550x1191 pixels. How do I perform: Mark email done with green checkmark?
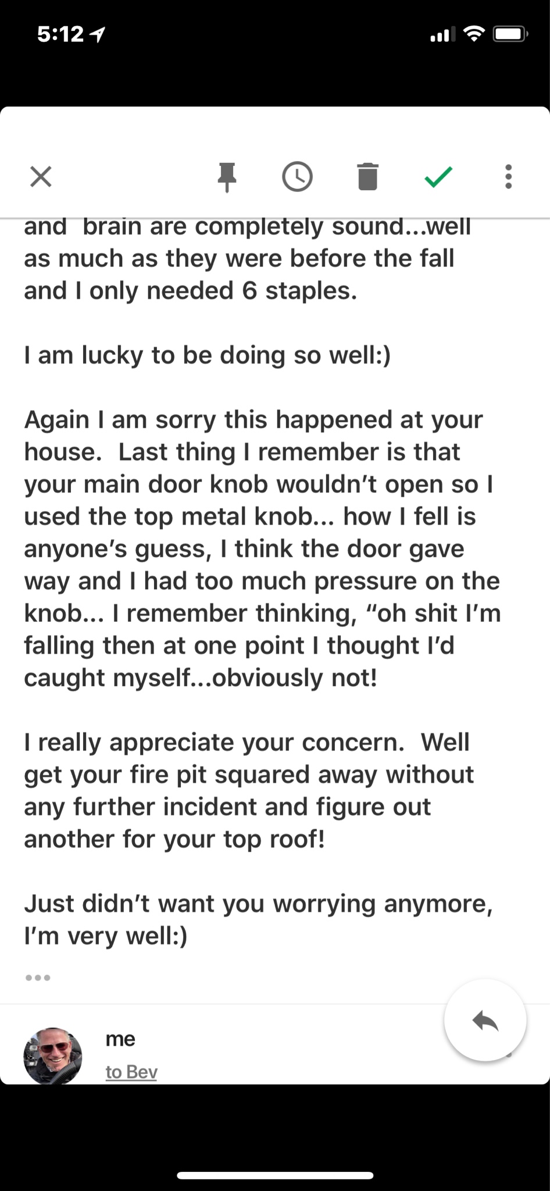[438, 177]
